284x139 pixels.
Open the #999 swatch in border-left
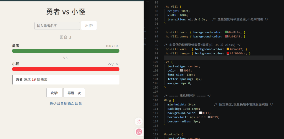click(x=209, y=117)
